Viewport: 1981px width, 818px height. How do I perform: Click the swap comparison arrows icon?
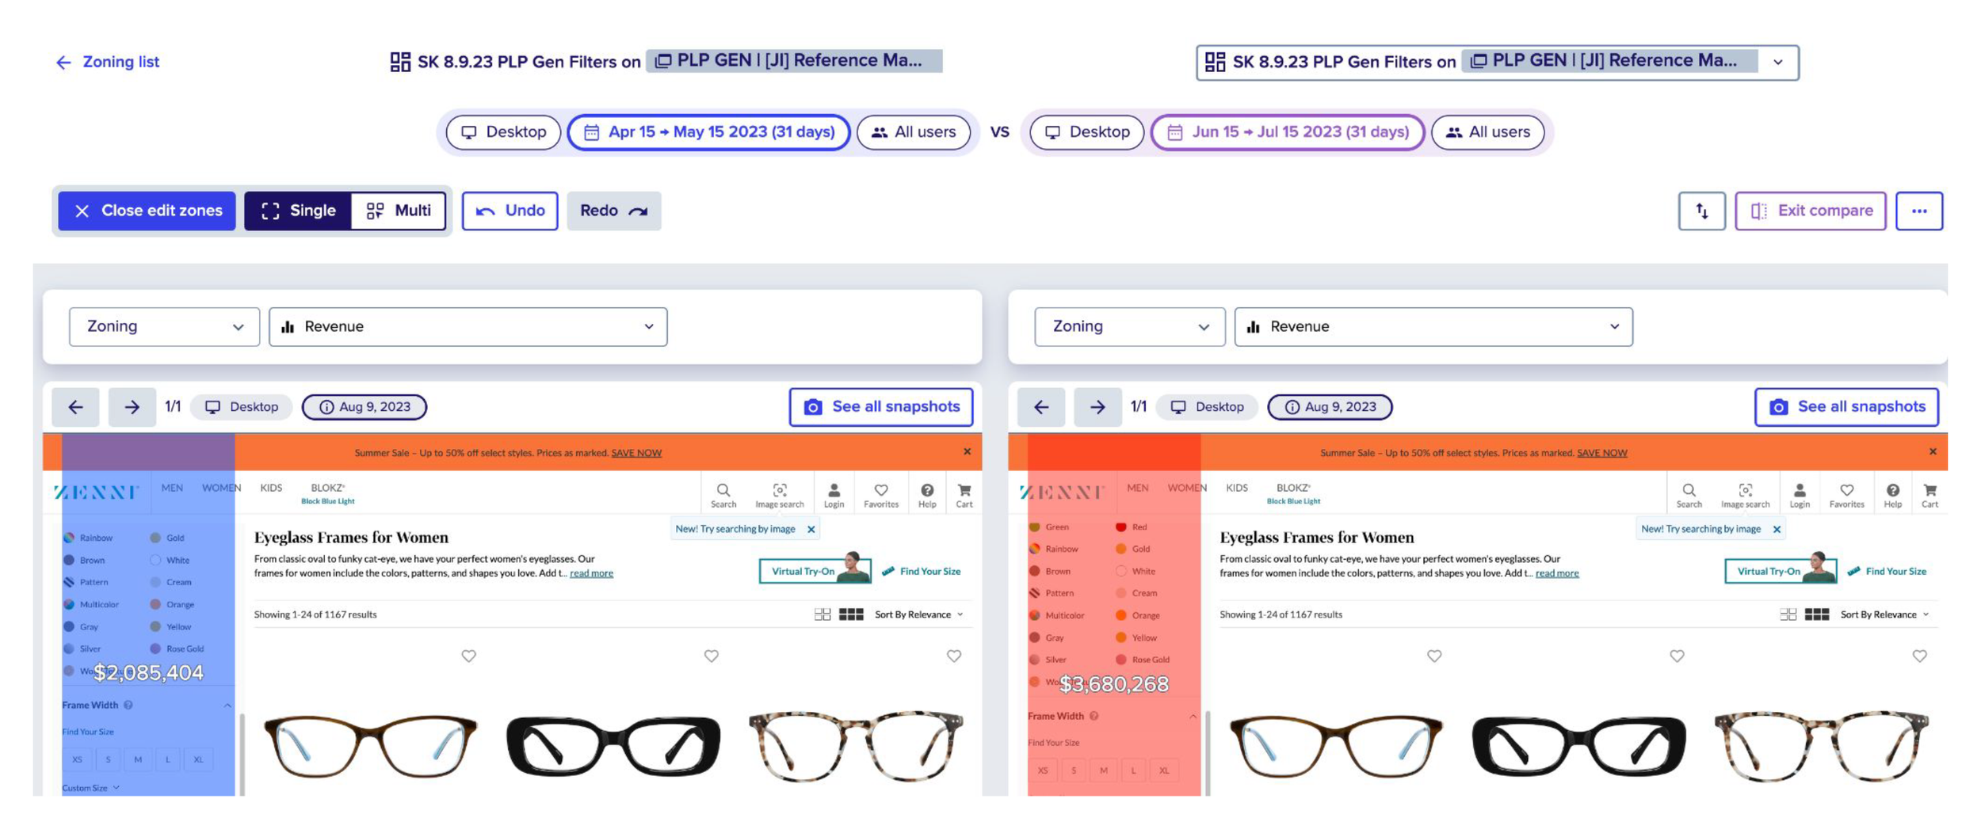[x=1701, y=211]
